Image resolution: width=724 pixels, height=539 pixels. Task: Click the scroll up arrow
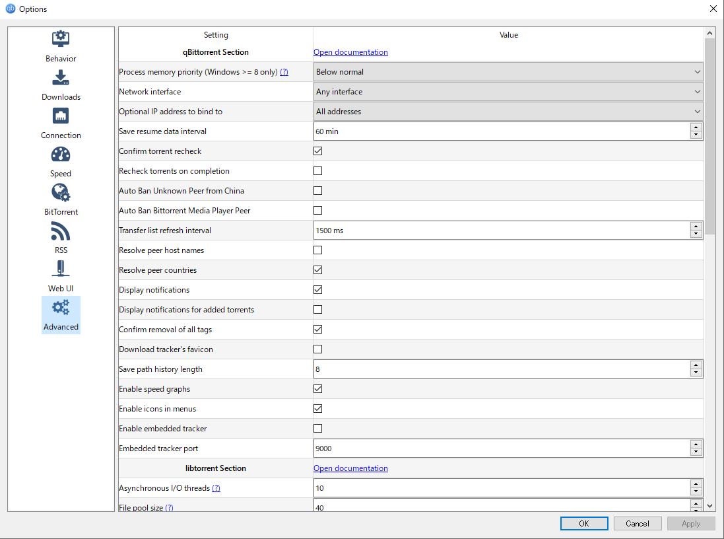click(709, 33)
